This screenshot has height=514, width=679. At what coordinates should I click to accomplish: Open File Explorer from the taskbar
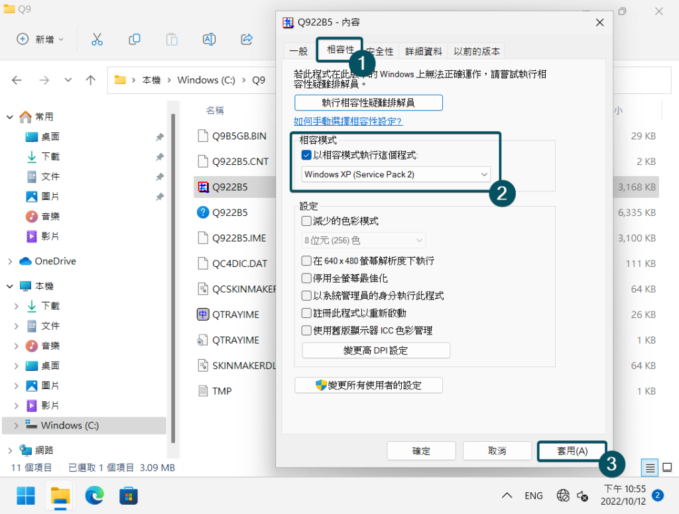point(60,496)
